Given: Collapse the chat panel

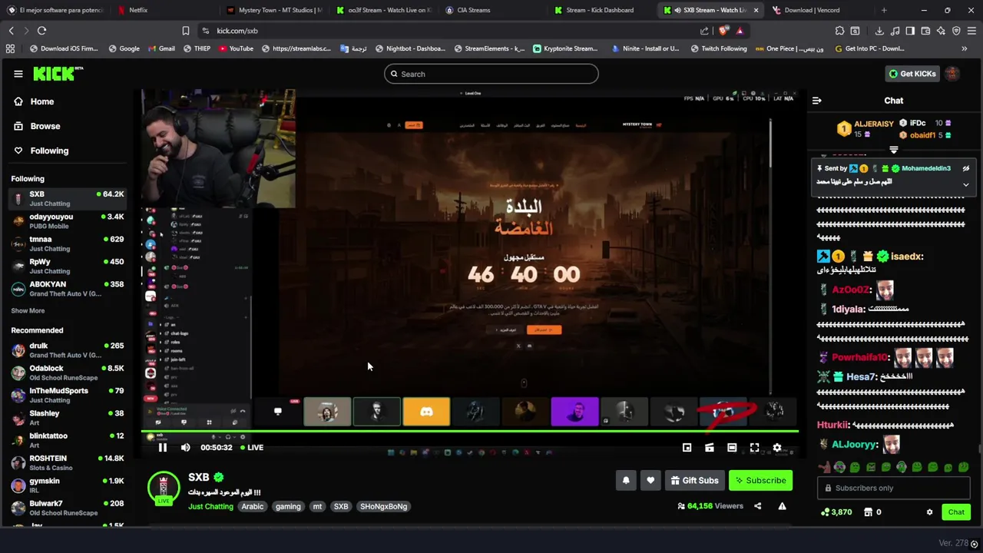Looking at the screenshot, I should click(817, 101).
